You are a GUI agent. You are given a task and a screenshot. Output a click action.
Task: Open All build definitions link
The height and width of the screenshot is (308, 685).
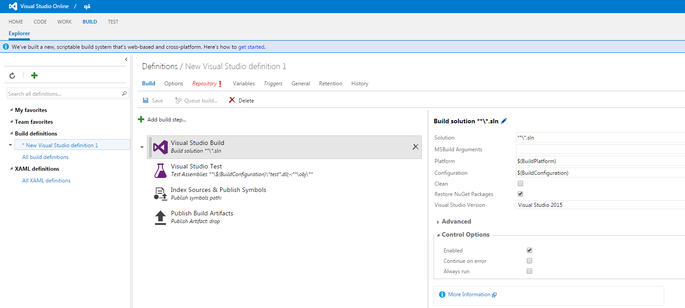click(x=45, y=157)
